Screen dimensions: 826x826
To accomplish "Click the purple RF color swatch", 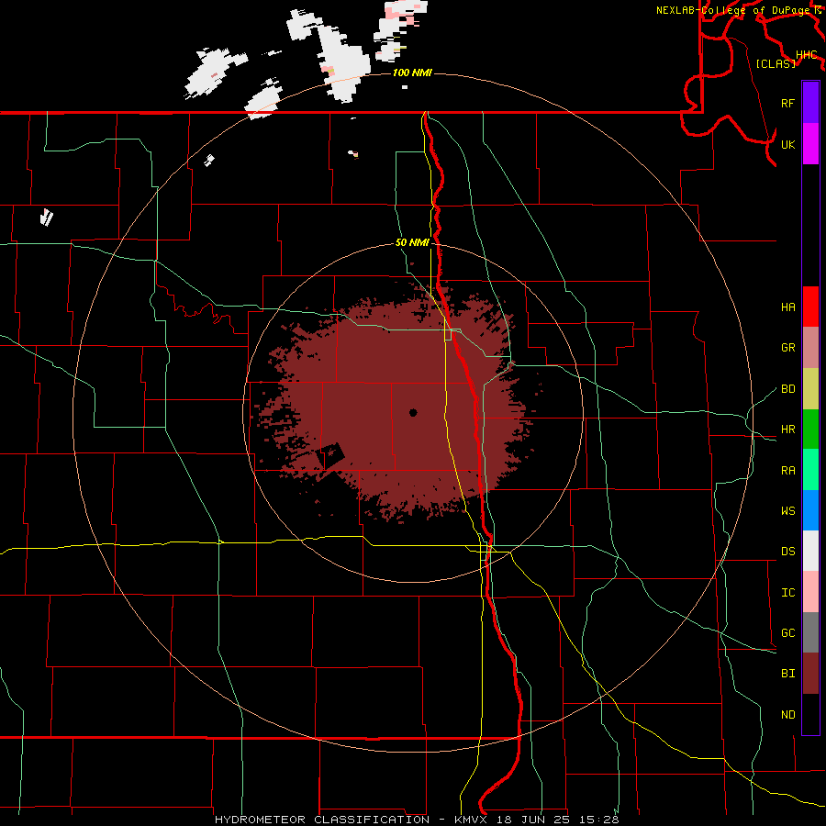I will (x=810, y=103).
